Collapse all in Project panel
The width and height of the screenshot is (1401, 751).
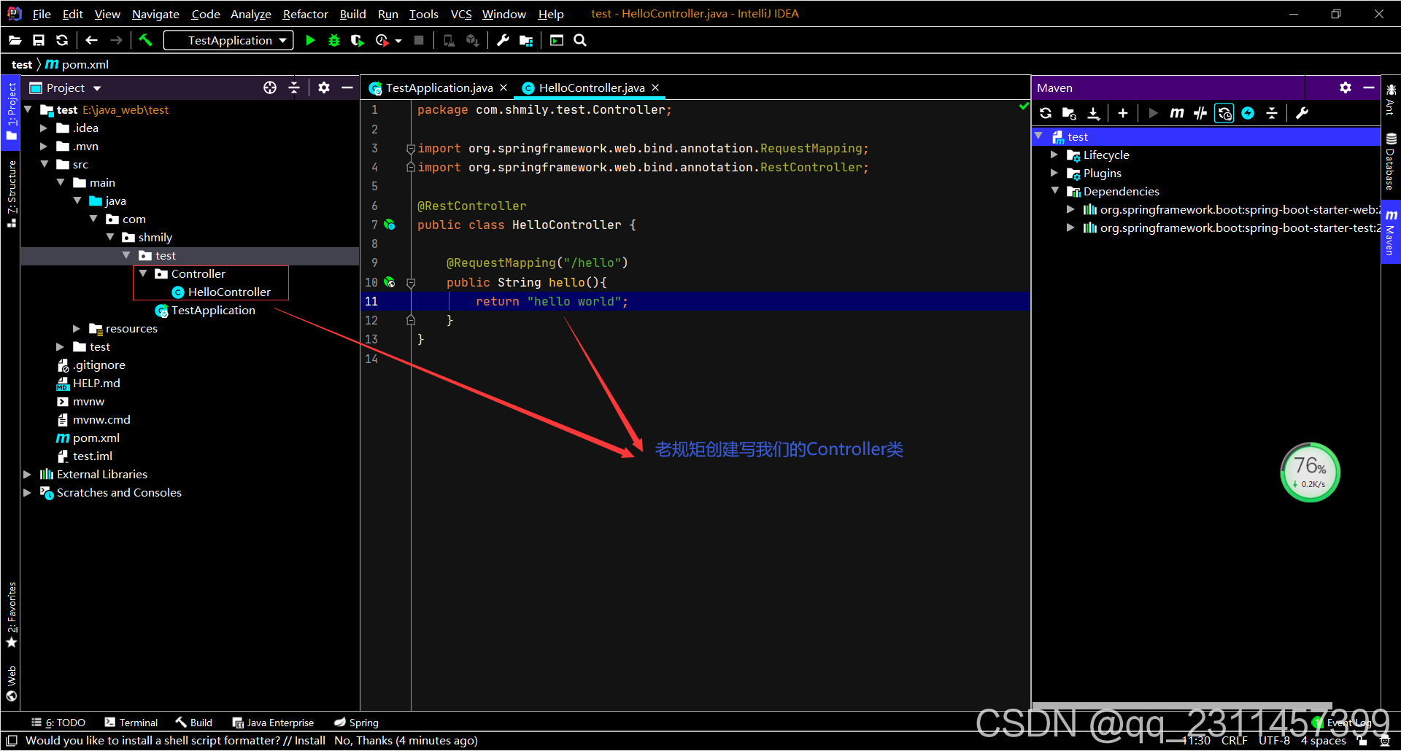294,87
